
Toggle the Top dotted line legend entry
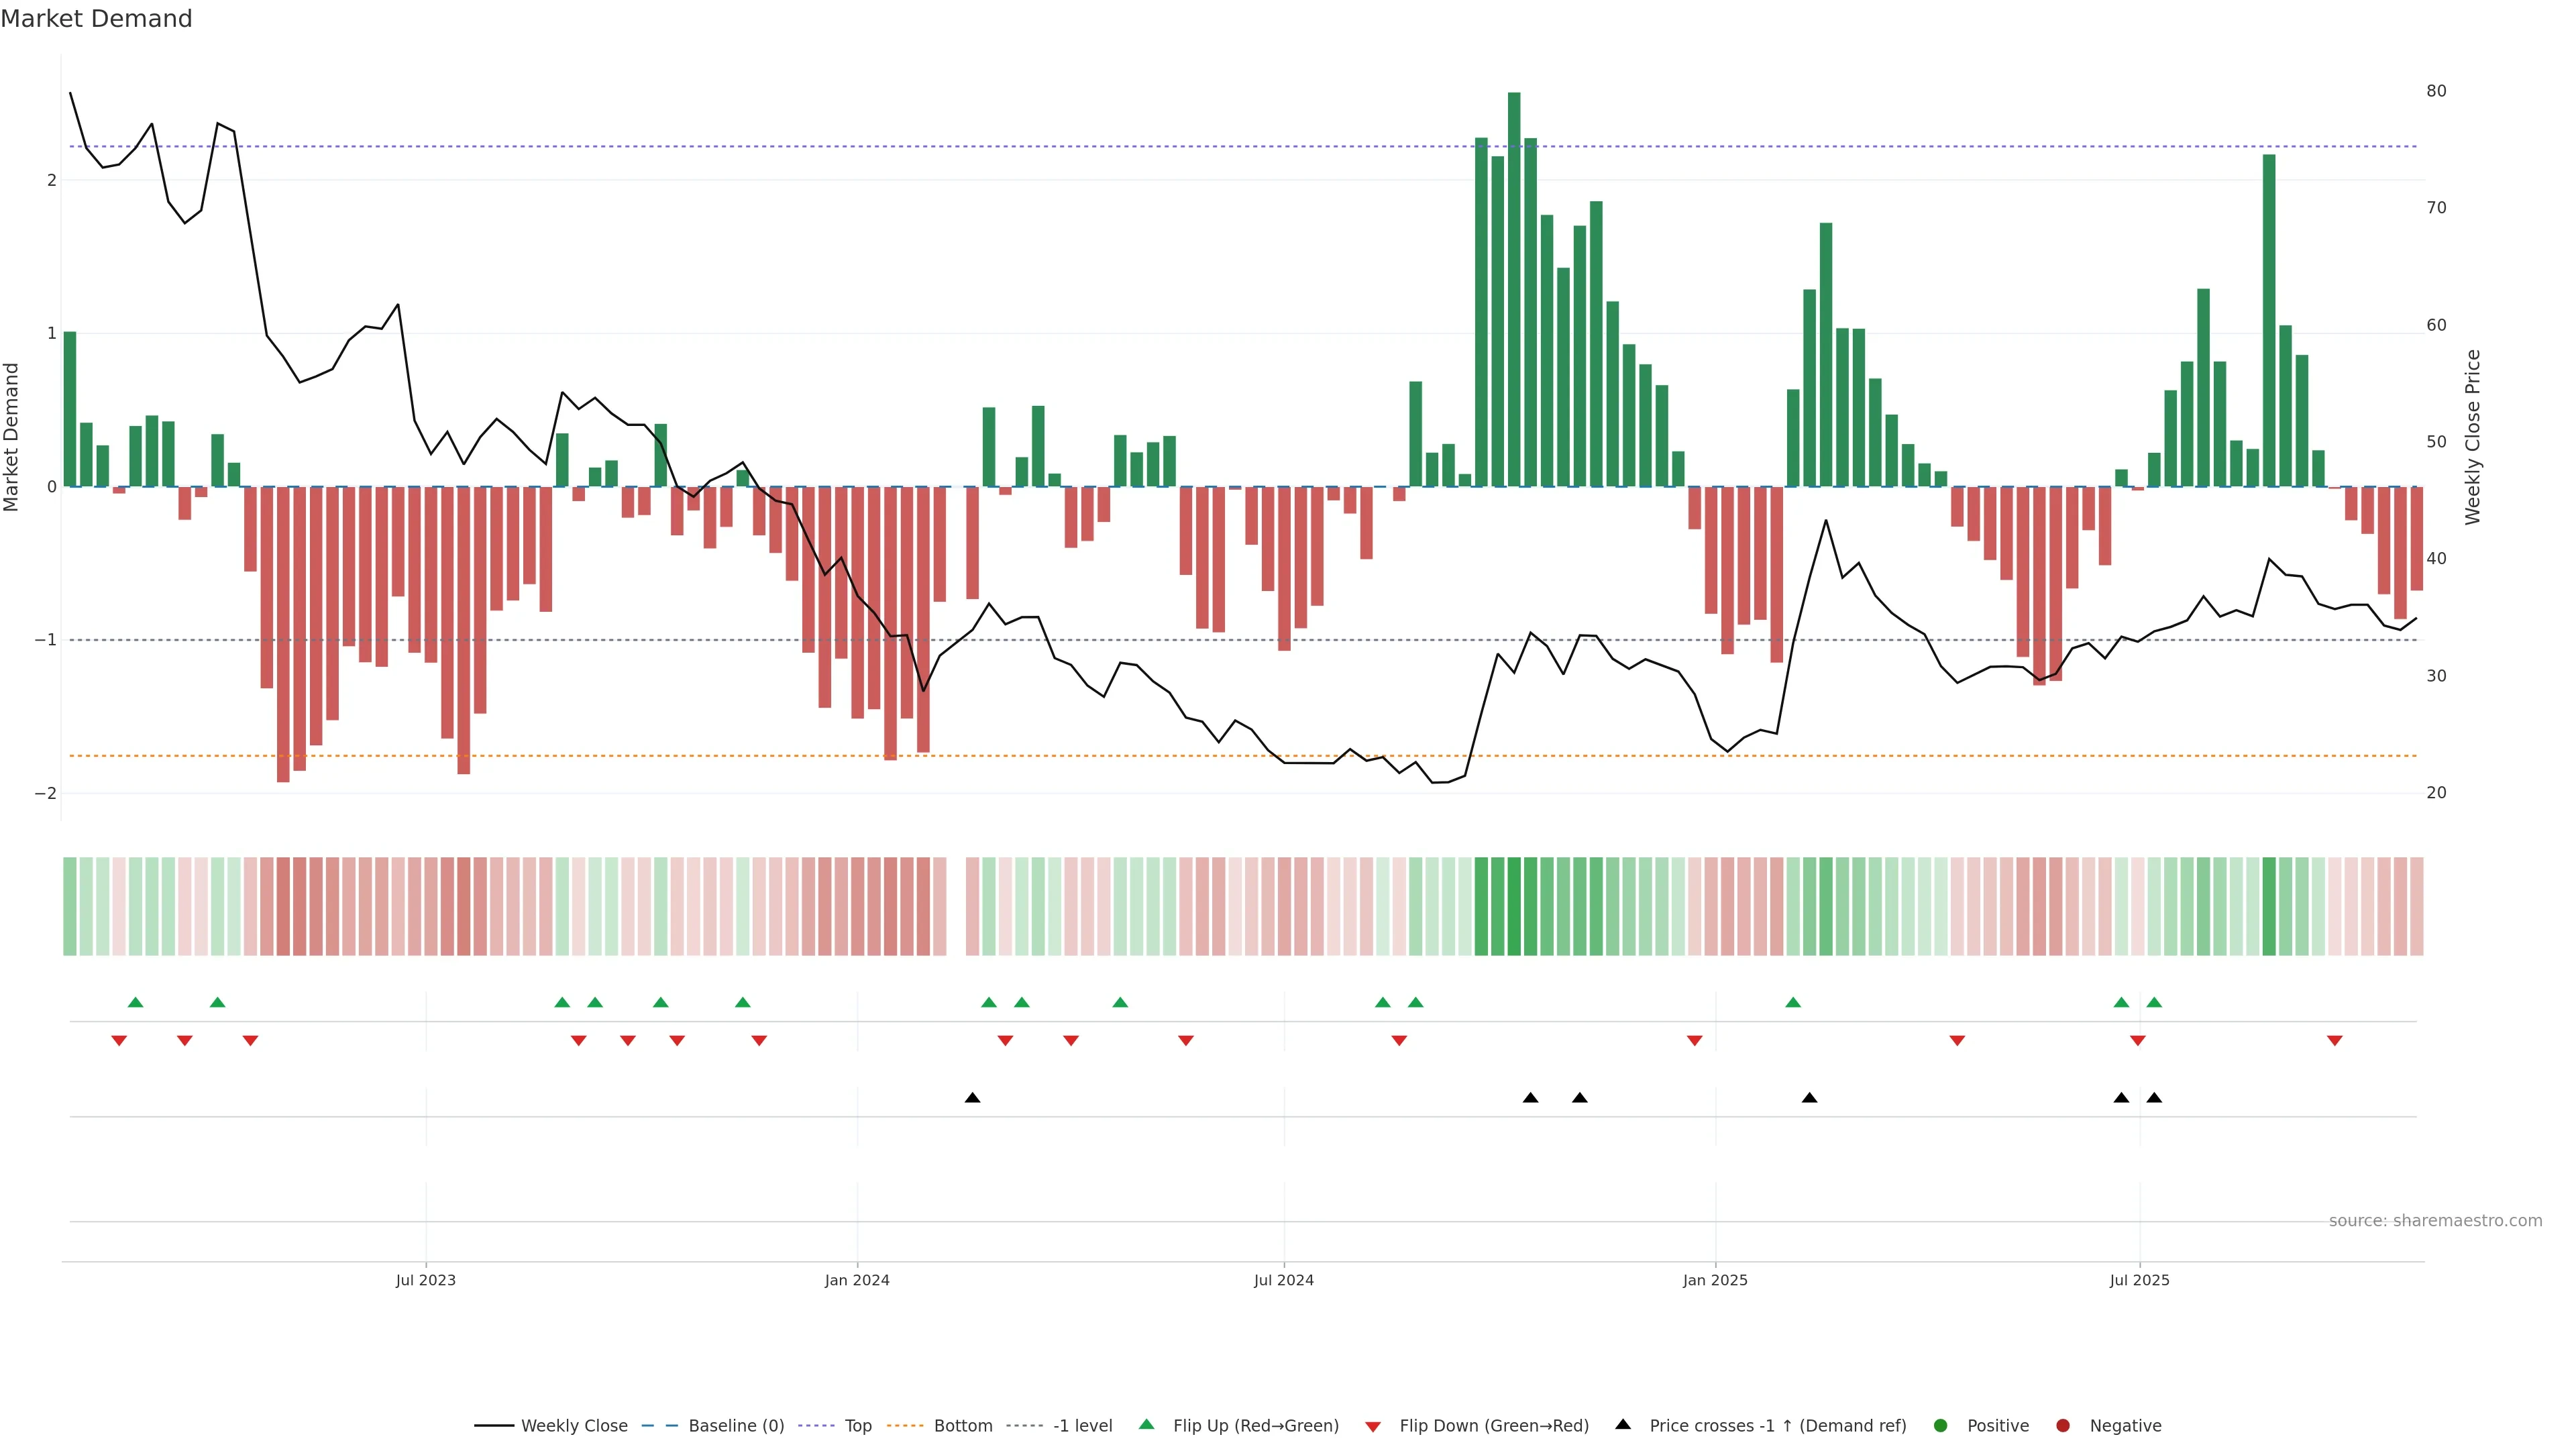[857, 1426]
